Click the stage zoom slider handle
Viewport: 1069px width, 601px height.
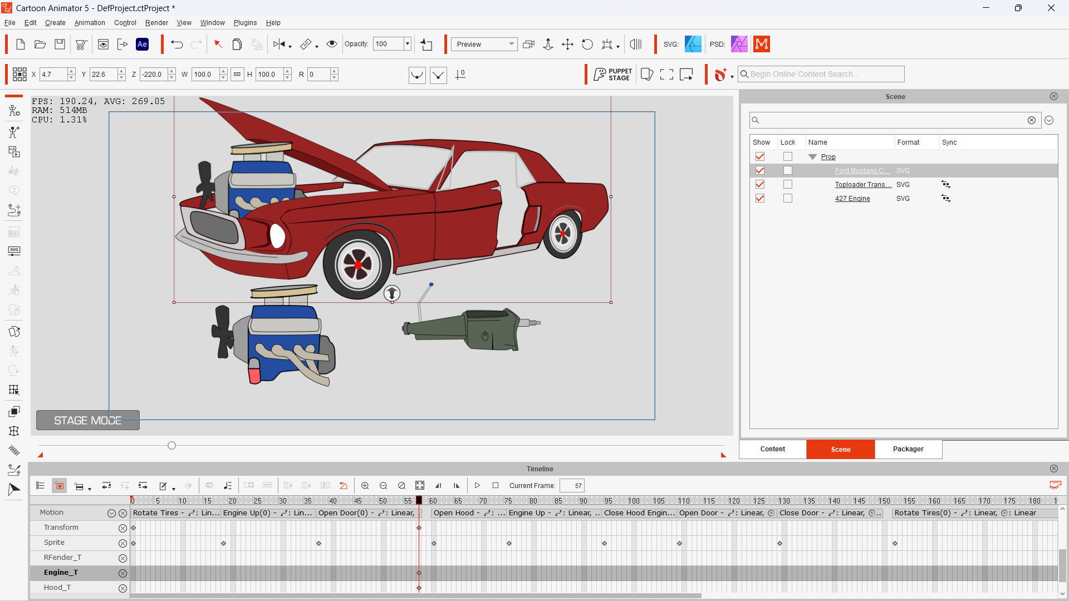pyautogui.click(x=171, y=445)
